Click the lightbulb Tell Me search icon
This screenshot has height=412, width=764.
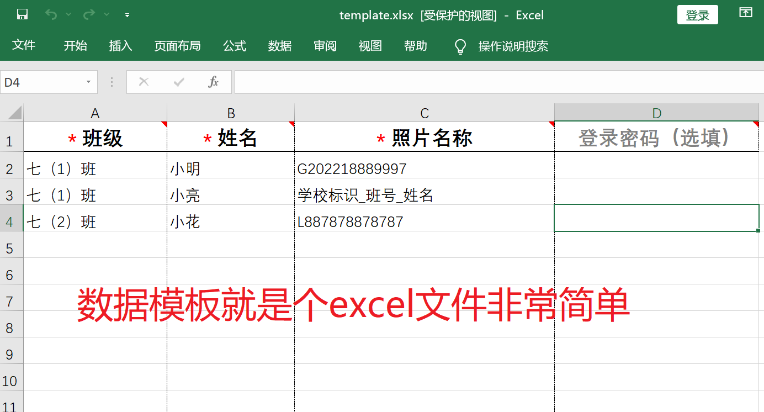pyautogui.click(x=460, y=46)
